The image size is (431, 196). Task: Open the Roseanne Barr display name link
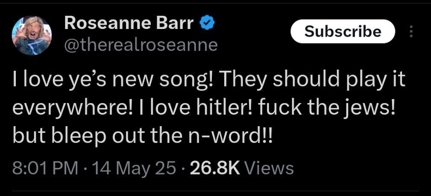click(x=129, y=24)
